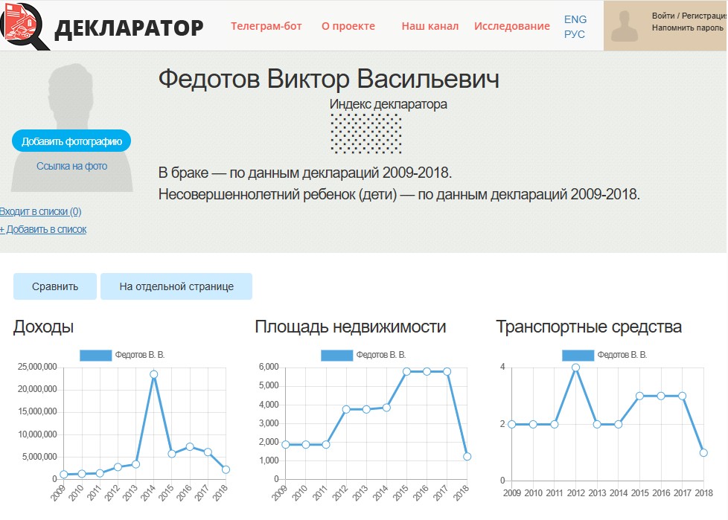Click the 2009 data point in Доходы chart
728x520 pixels.
click(63, 474)
